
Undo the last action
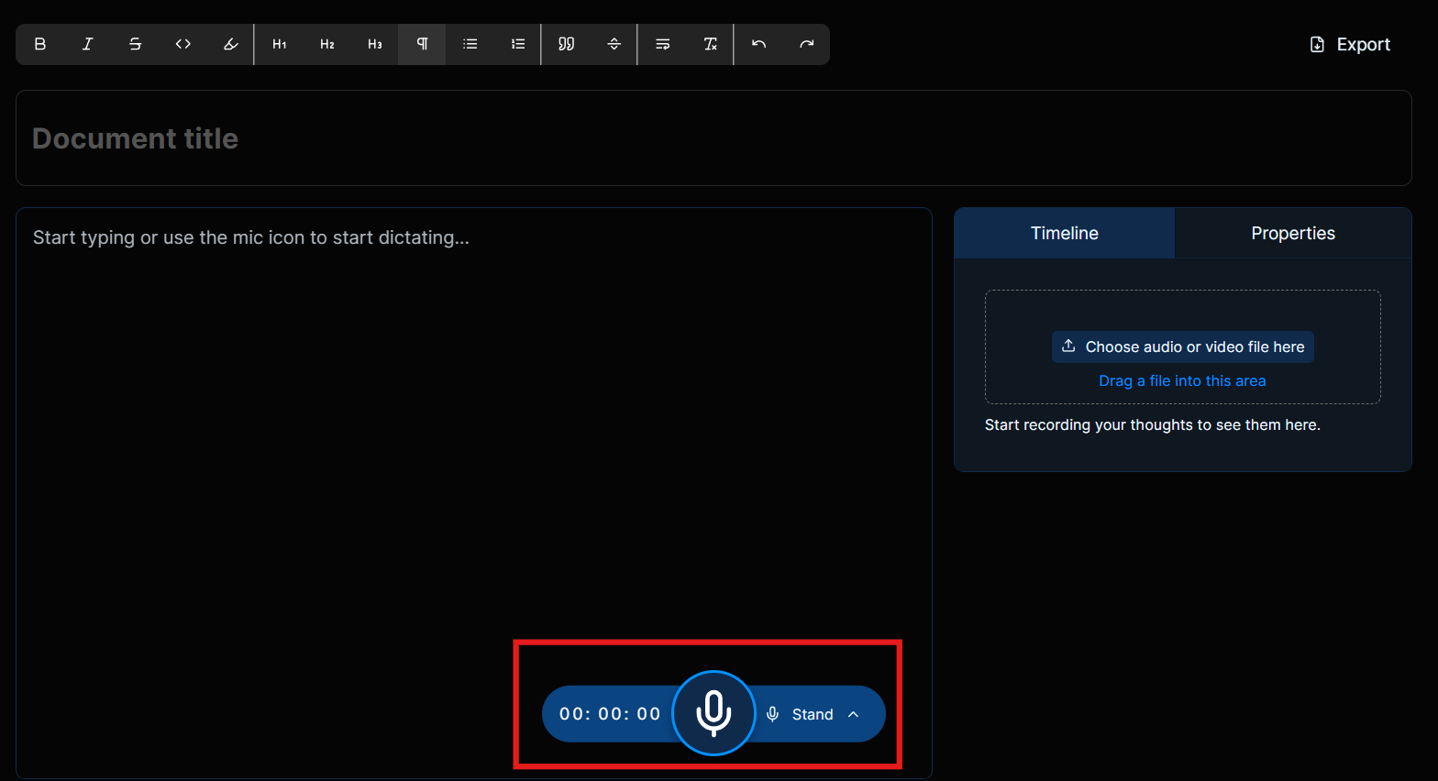click(759, 44)
